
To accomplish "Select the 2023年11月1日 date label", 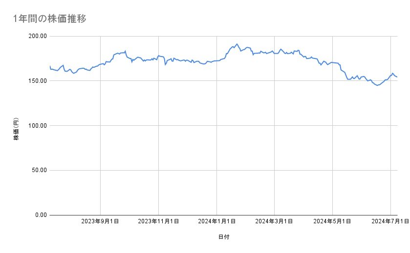I will (158, 222).
